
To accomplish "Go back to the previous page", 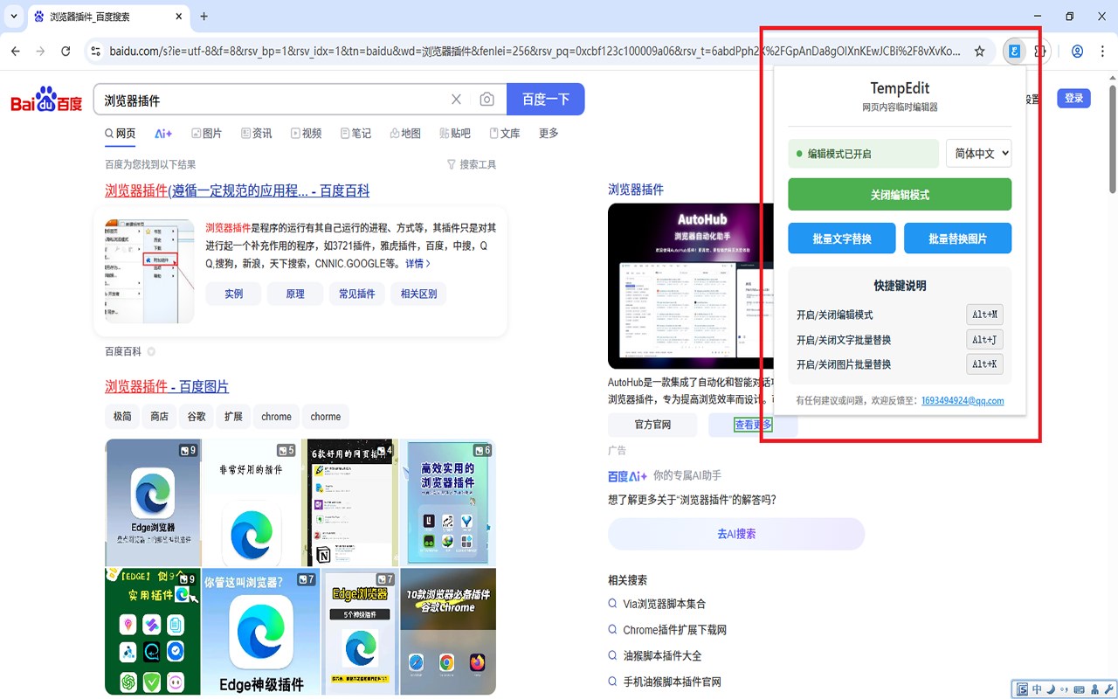I will click(x=16, y=52).
